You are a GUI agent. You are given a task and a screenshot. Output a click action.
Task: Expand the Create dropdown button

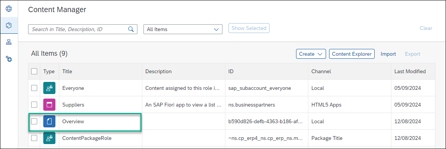tap(311, 54)
